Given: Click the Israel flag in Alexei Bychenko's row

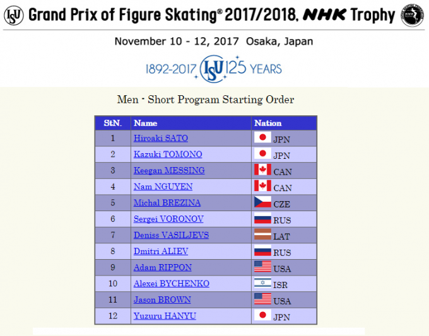Looking at the screenshot, I should click(x=262, y=284).
